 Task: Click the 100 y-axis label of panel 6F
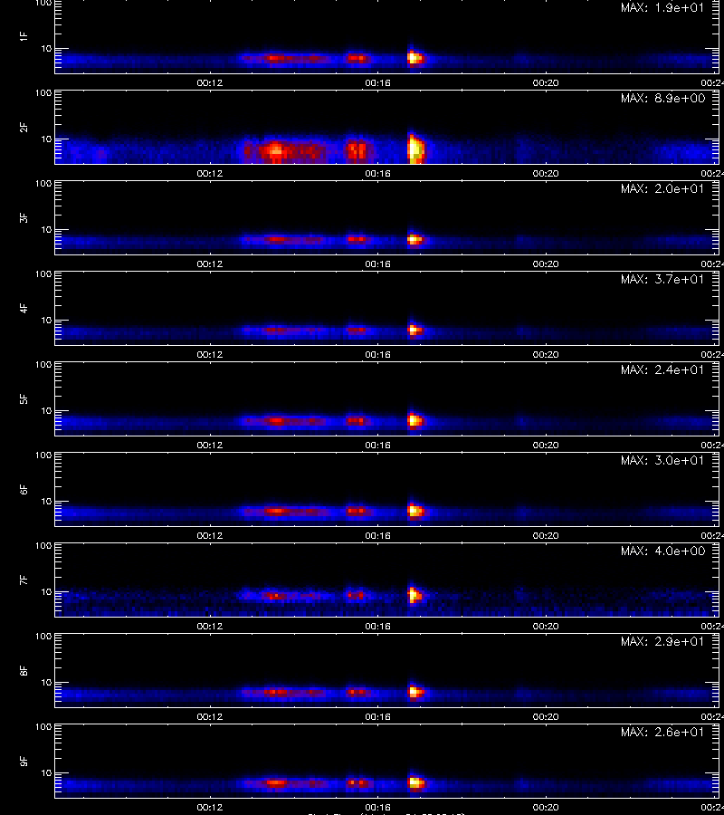click(43, 455)
